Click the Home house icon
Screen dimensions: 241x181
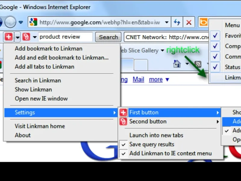pyautogui.click(x=177, y=64)
